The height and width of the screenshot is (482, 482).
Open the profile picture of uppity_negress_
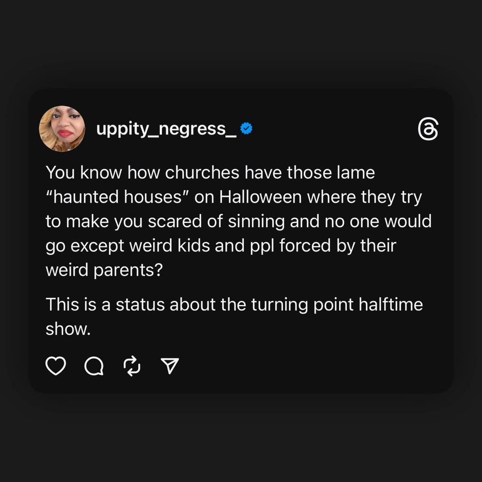pyautogui.click(x=62, y=129)
